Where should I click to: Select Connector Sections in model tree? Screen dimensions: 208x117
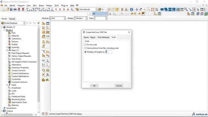[19, 82]
